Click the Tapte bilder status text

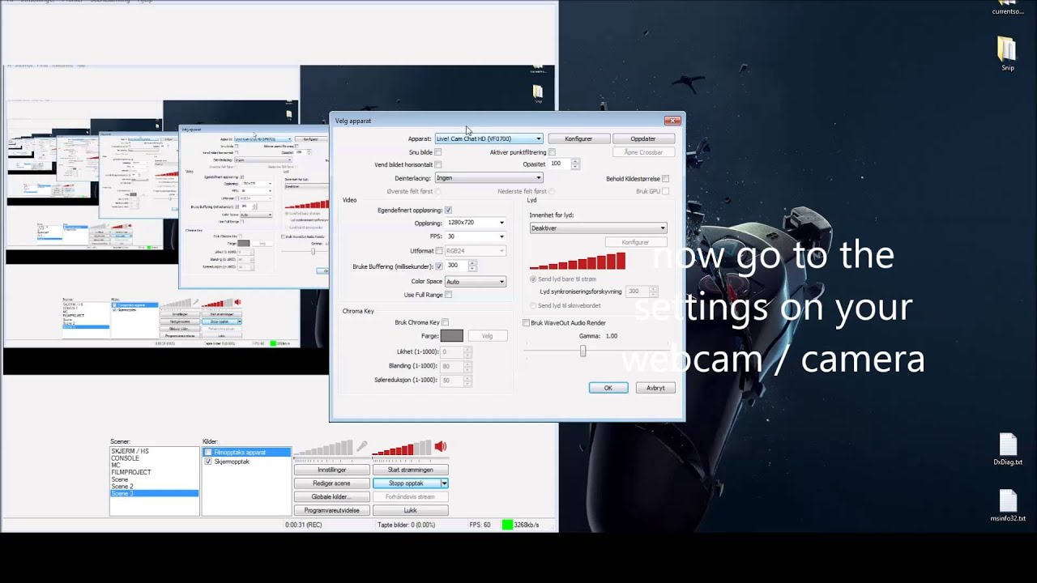coord(407,525)
